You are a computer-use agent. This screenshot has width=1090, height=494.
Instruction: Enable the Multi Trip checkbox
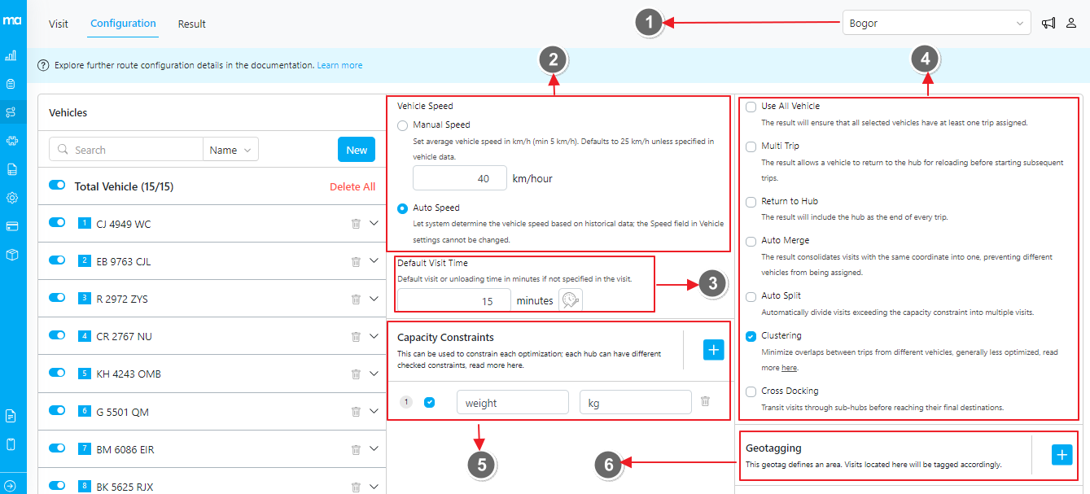click(751, 146)
